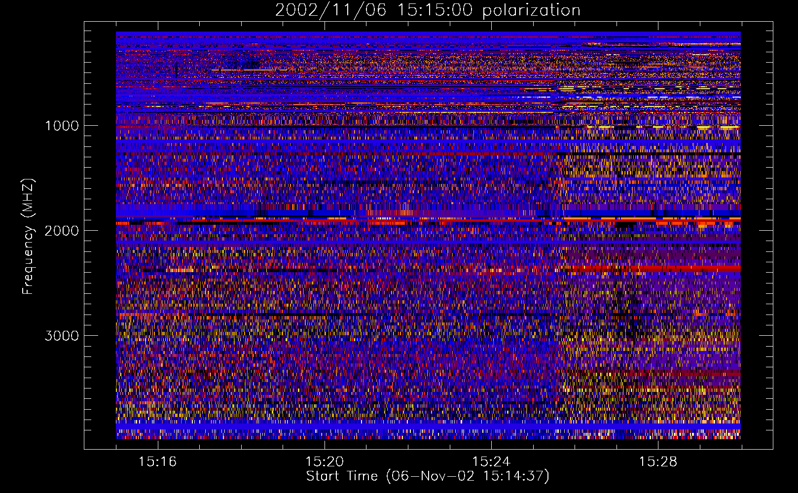Click the 'Start Time (06-Nov-02 15:14:37)' label
This screenshot has width=798, height=493.
coord(428,476)
